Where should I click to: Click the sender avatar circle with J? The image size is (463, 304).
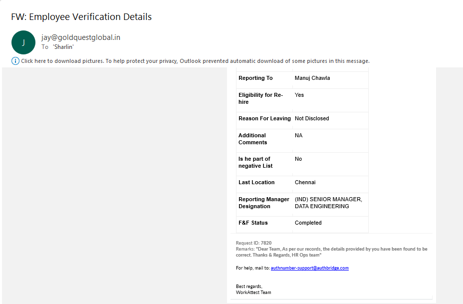(x=23, y=42)
